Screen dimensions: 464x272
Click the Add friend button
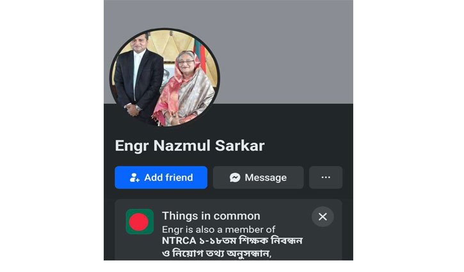tap(161, 177)
